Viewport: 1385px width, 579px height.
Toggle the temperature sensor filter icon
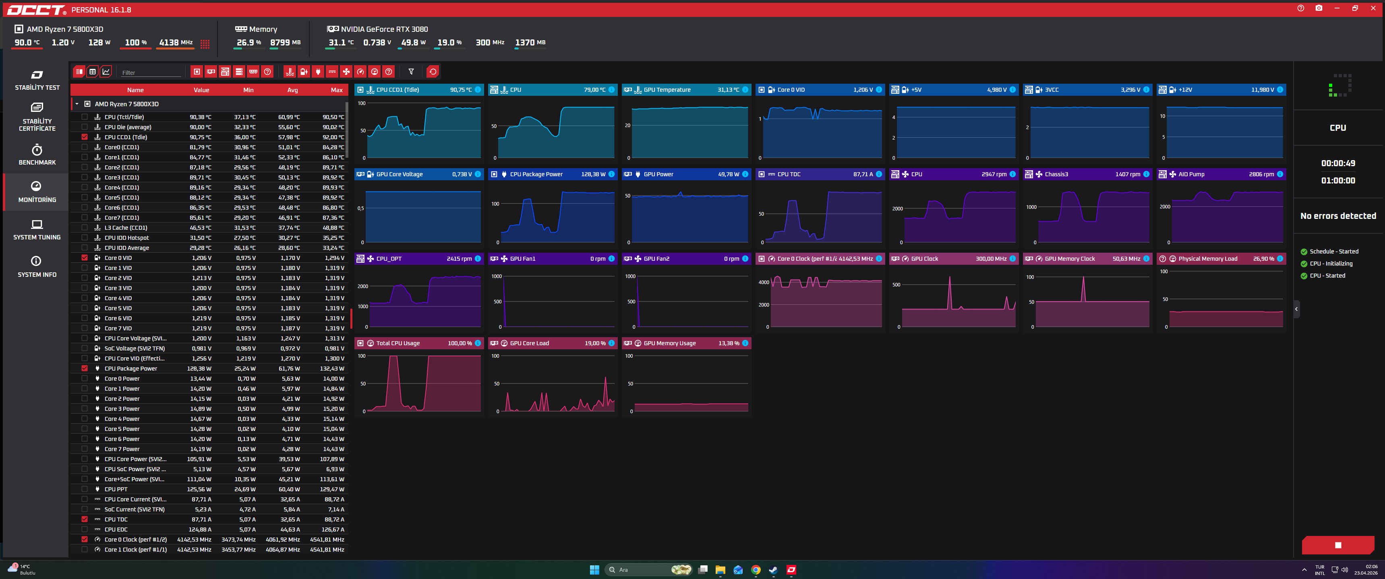(290, 72)
